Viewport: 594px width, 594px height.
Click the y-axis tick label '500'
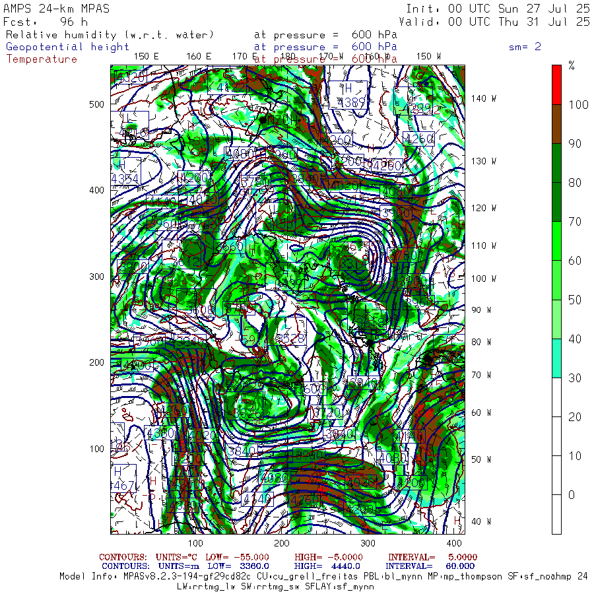[x=96, y=104]
